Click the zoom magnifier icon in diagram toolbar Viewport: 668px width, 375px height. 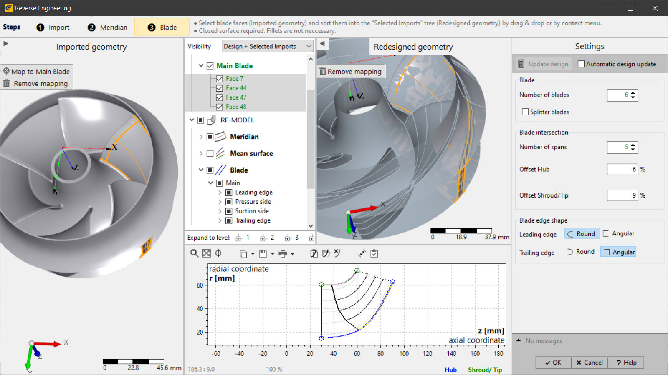coord(194,253)
